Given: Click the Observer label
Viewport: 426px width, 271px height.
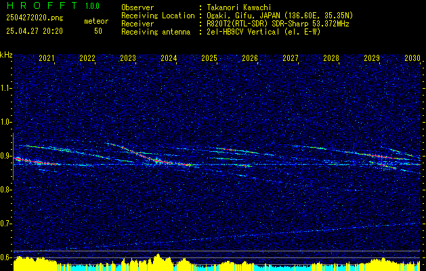Looking at the screenshot, I should [137, 7].
